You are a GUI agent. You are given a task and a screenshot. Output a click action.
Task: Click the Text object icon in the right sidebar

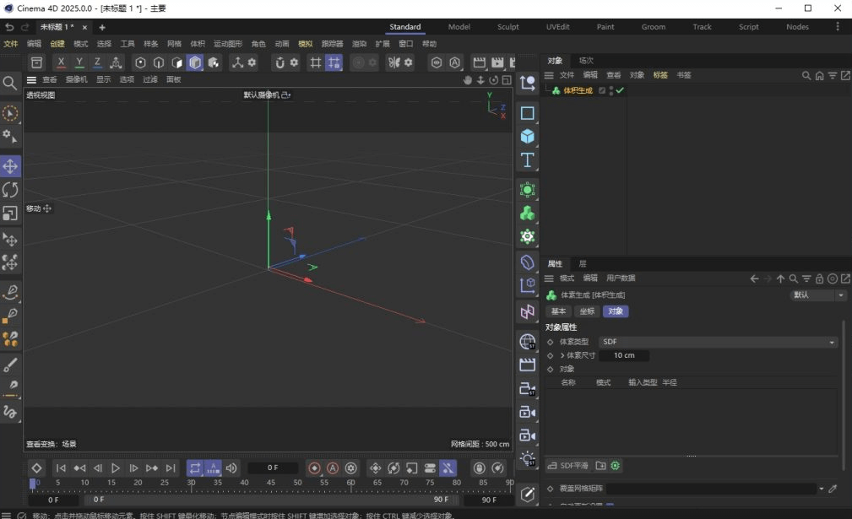coord(527,159)
